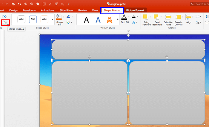Apply the black outlined Abc shape style

tap(21, 19)
